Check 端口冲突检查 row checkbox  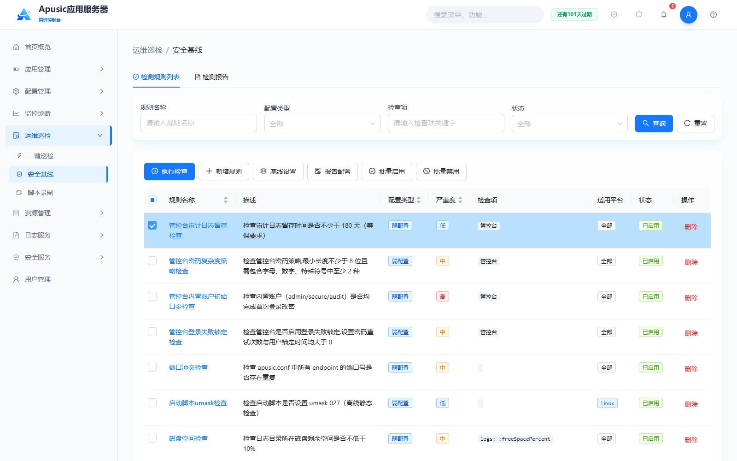[x=152, y=367]
